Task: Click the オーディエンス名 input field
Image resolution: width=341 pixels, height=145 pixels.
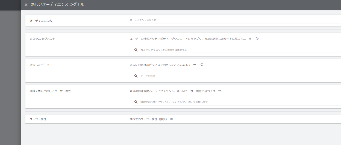Action: [235, 20]
